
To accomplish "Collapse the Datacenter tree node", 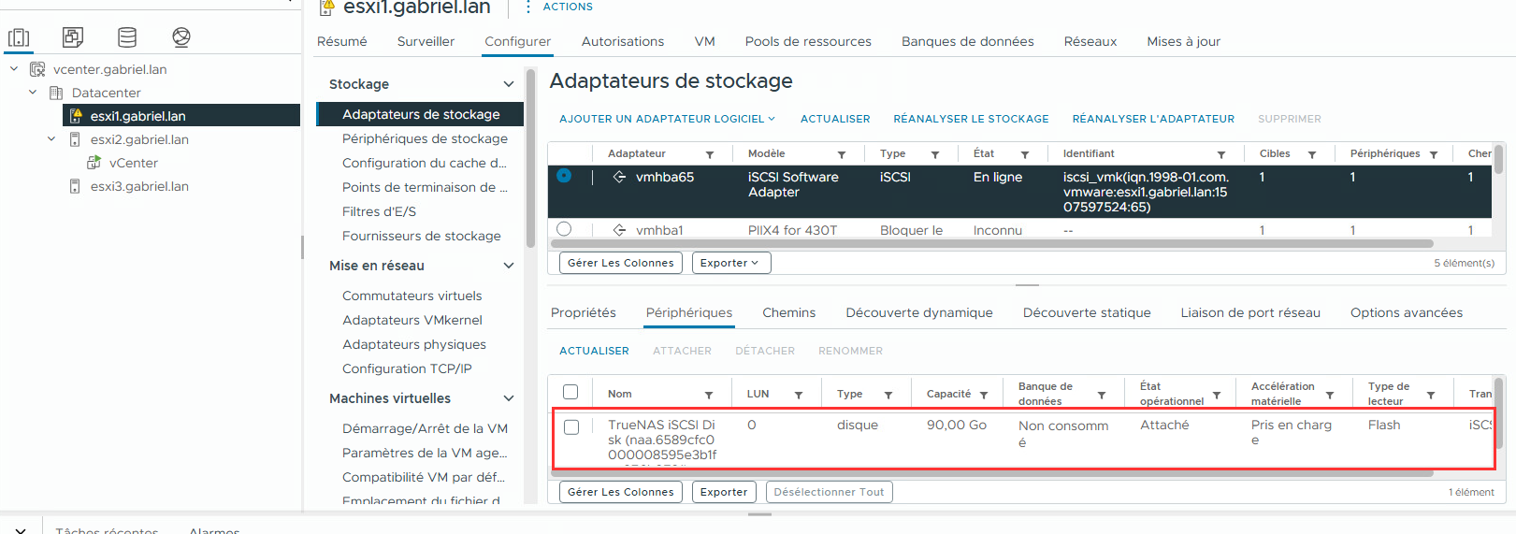I will pos(33,93).
